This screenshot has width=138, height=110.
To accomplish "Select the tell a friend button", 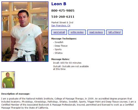I will (115, 32).
